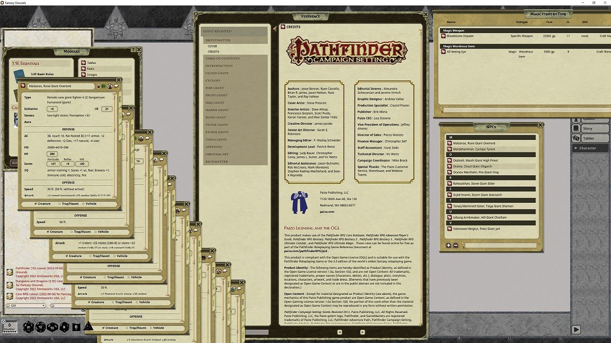The height and width of the screenshot is (343, 611).
Task: Open link icon for Valonesse Hergrut
Action: (x=450, y=229)
